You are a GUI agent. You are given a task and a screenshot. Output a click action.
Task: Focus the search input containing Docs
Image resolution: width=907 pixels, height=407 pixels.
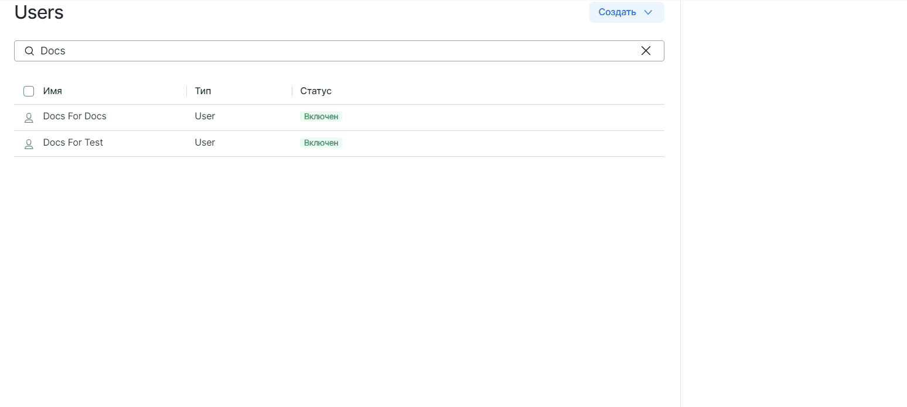(x=334, y=51)
